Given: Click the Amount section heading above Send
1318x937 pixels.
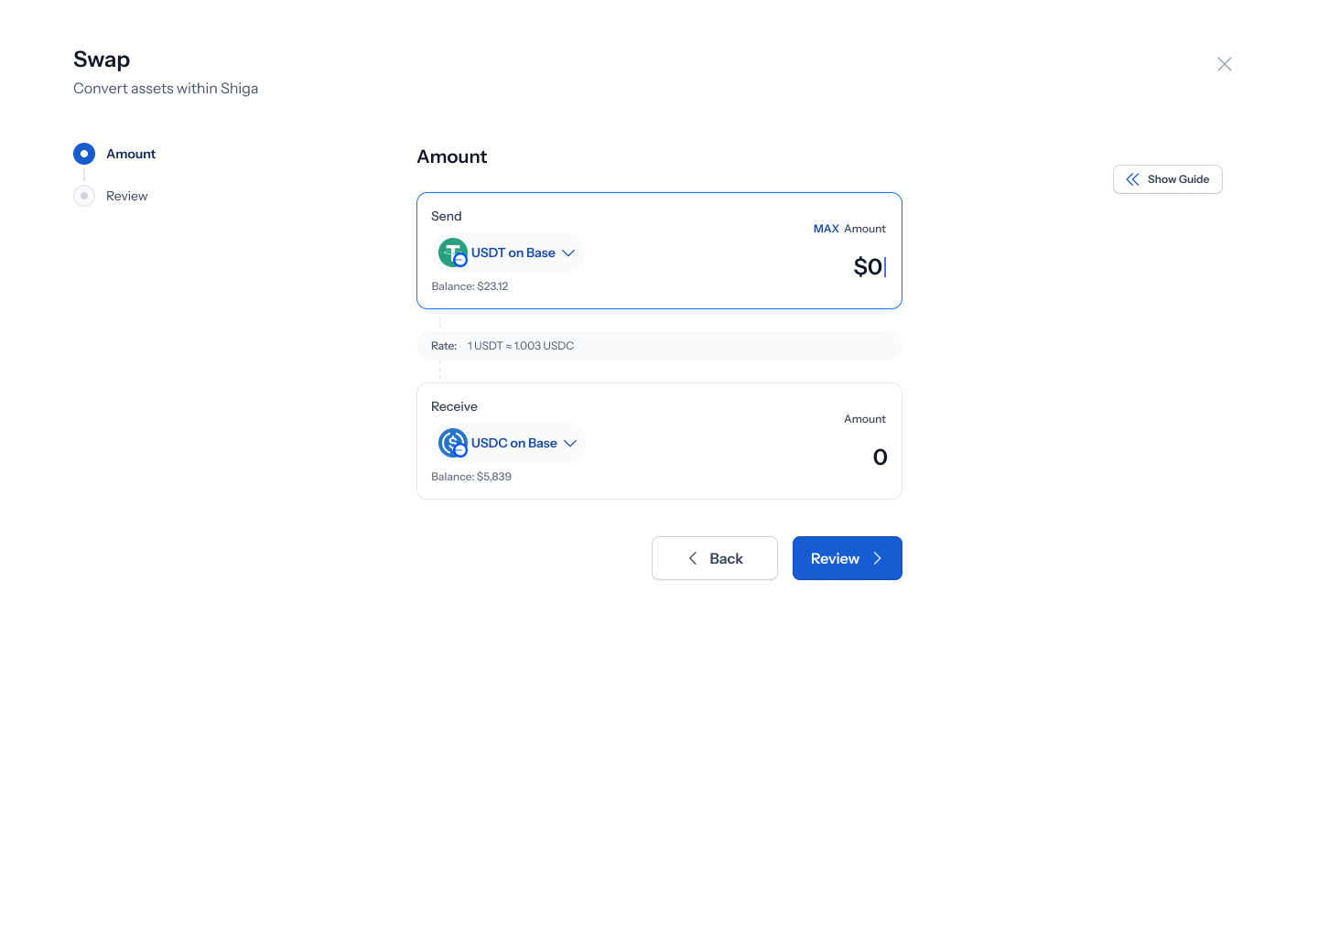Looking at the screenshot, I should tap(452, 156).
